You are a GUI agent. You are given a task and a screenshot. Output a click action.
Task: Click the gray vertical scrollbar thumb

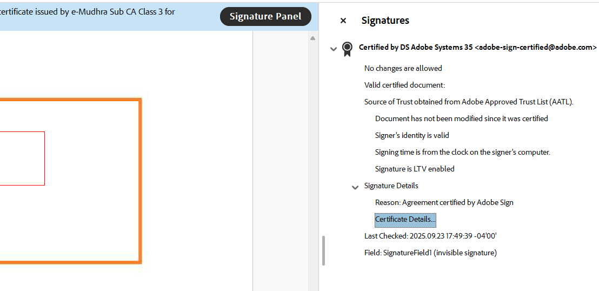pyautogui.click(x=324, y=250)
